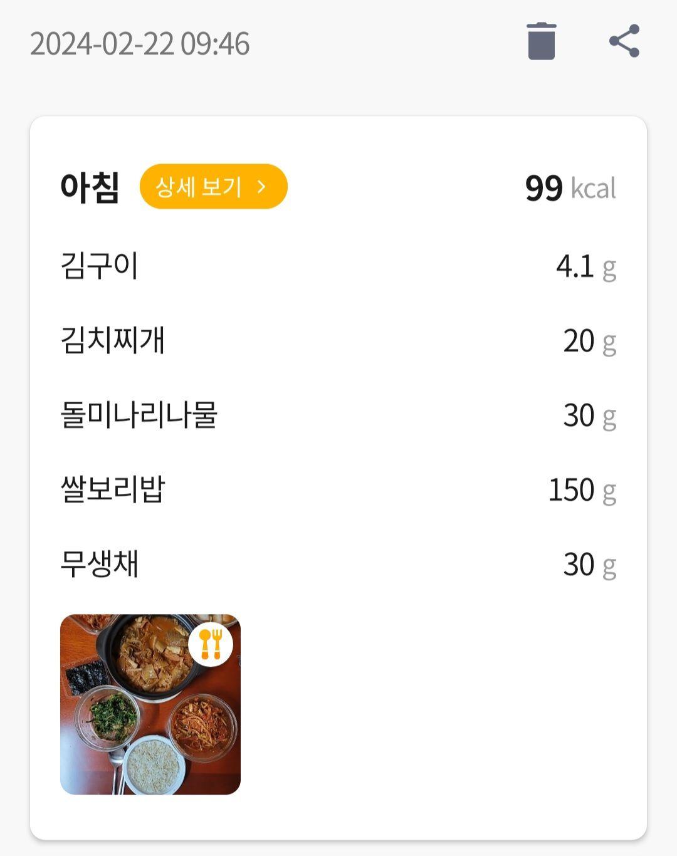The height and width of the screenshot is (856, 677).
Task: Select the 김구이 food entry
Action: pyautogui.click(x=338, y=266)
